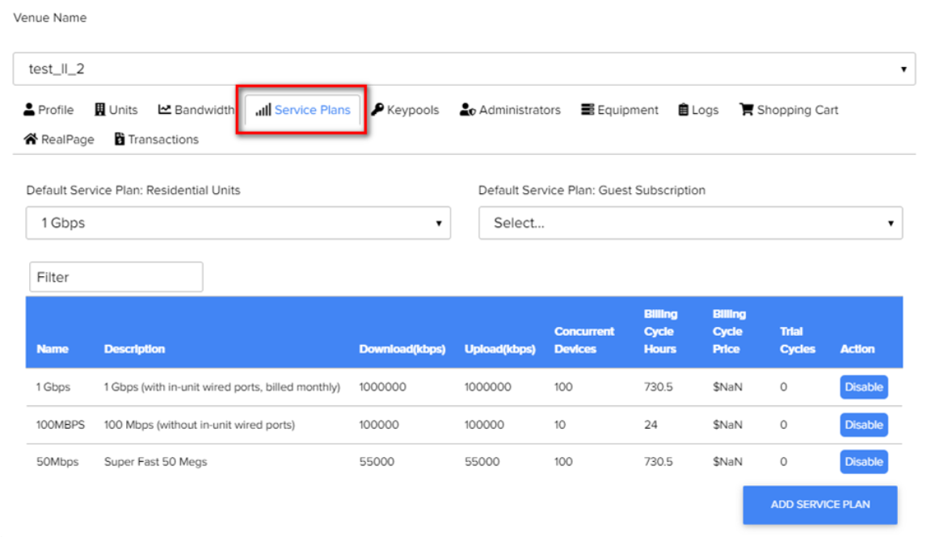Click the Equipment server icon

588,110
